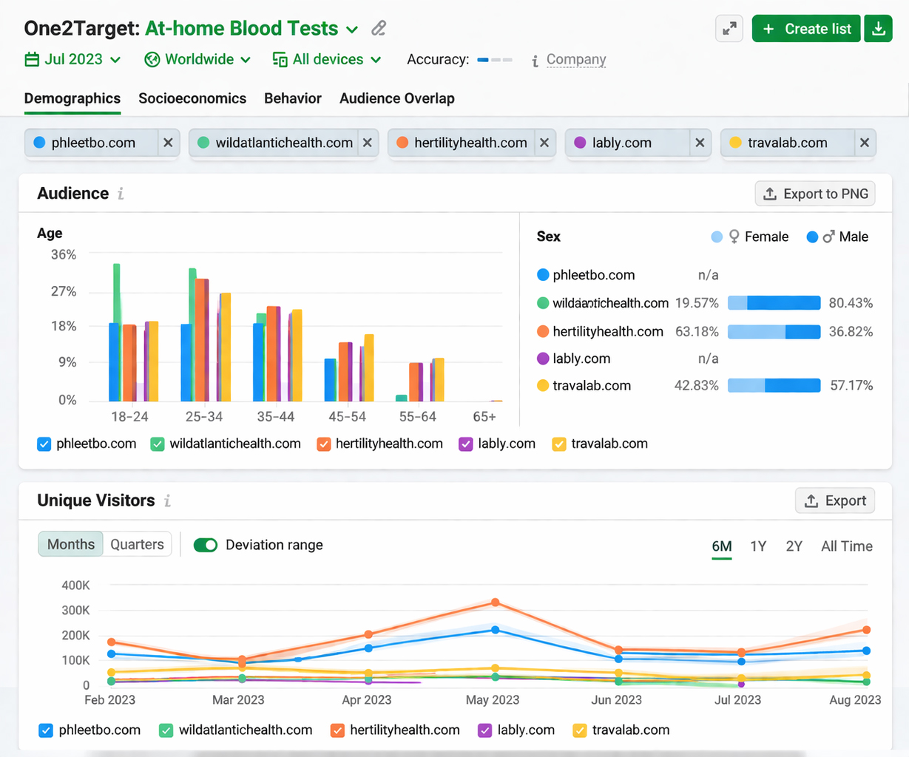Click the download icon button

tap(879, 29)
